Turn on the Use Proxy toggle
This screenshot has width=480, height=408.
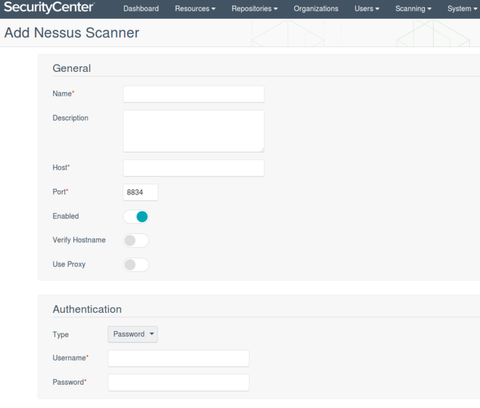pos(136,265)
